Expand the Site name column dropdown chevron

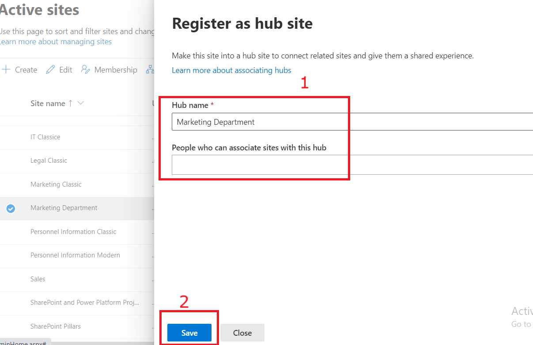pyautogui.click(x=80, y=103)
